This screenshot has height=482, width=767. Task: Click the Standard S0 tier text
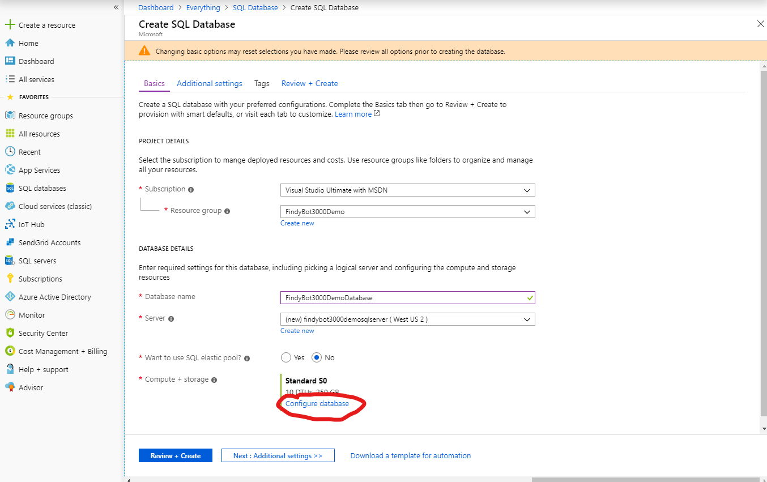point(306,381)
